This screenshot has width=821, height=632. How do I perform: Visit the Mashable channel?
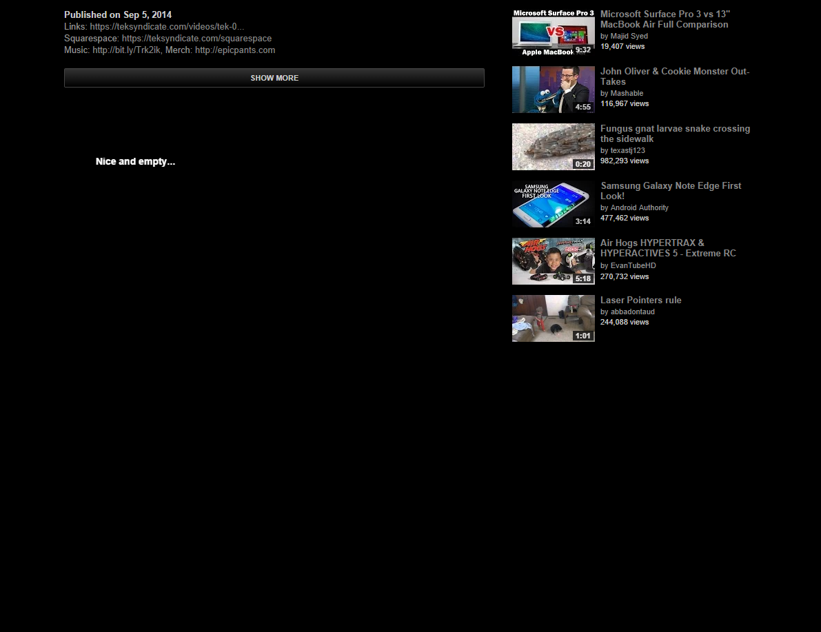[x=627, y=93]
